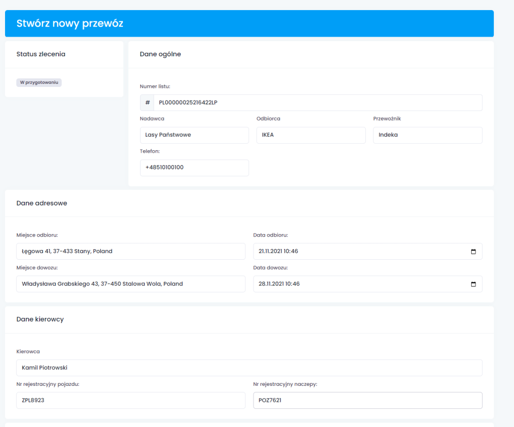Edit vehicle registration field ZPL8923
The image size is (514, 427).
(x=131, y=400)
